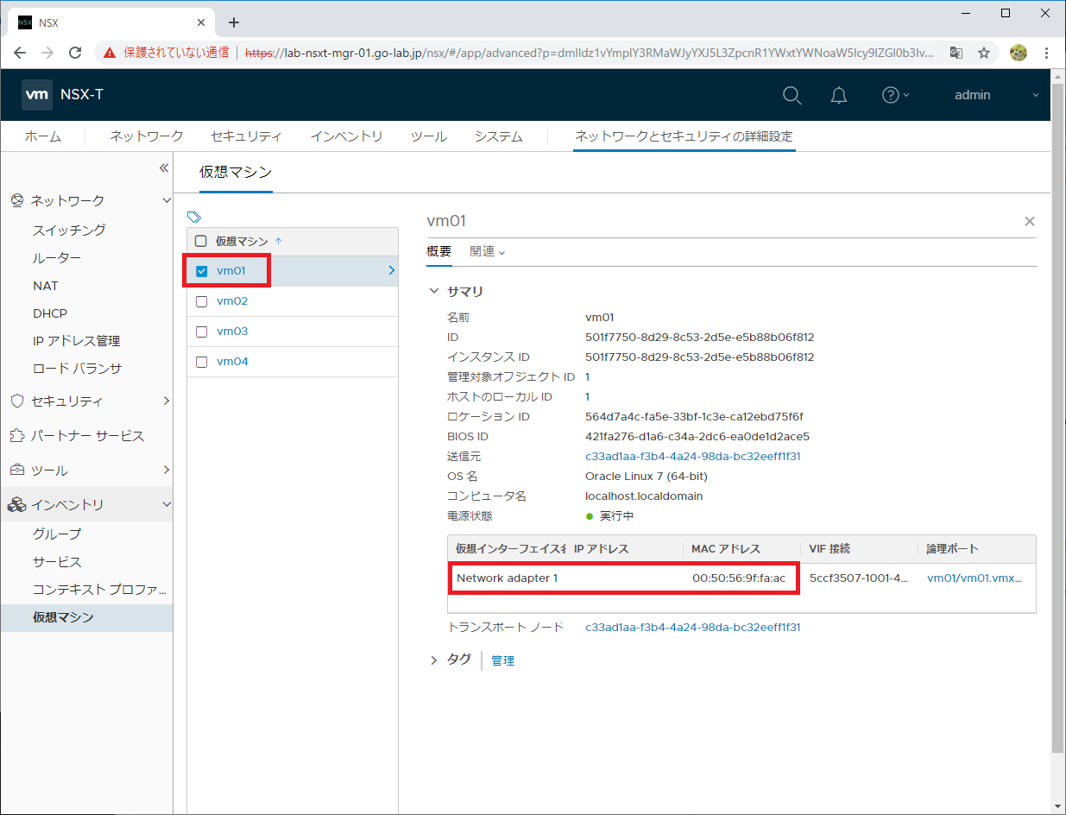Click the network globe icon in sidebar
The height and width of the screenshot is (815, 1066).
coord(16,200)
